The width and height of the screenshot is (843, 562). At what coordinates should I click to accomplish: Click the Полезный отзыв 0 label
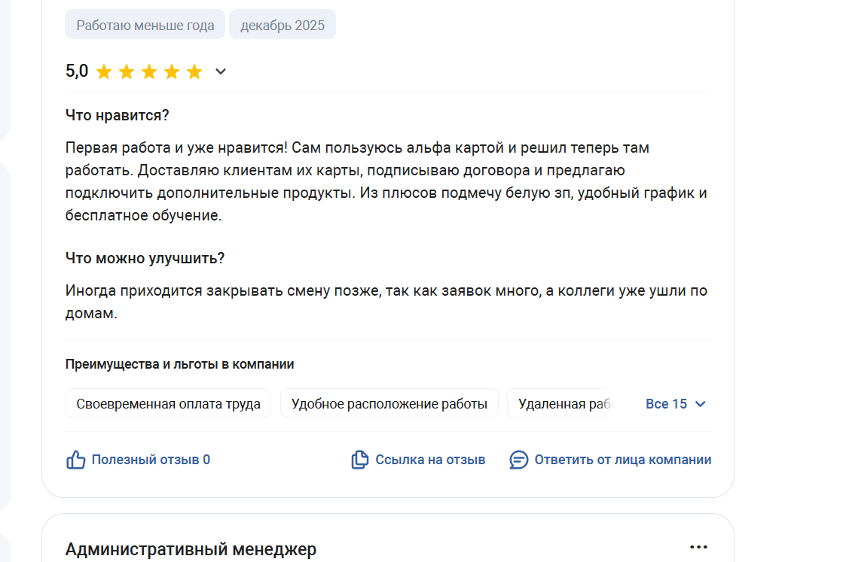point(151,460)
